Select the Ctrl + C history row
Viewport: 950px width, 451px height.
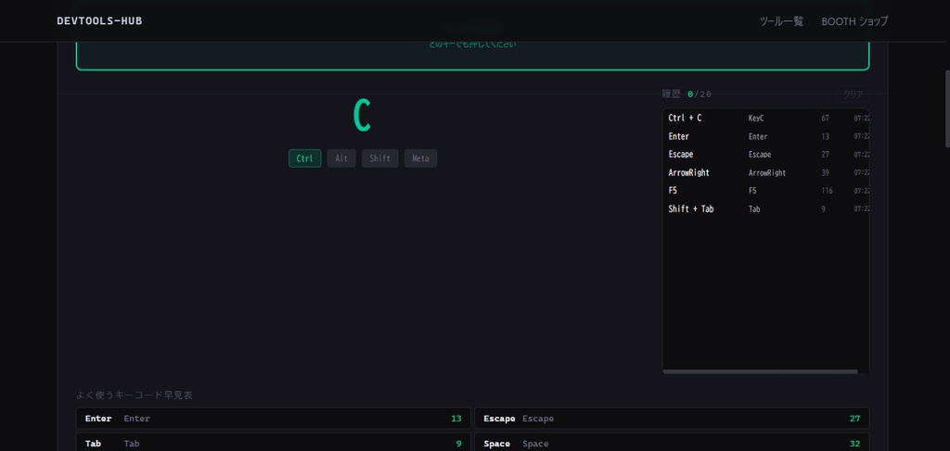click(x=766, y=119)
